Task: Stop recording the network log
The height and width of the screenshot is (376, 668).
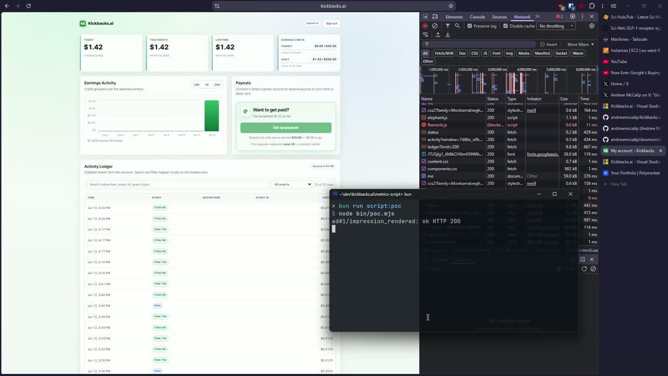Action: (x=425, y=26)
